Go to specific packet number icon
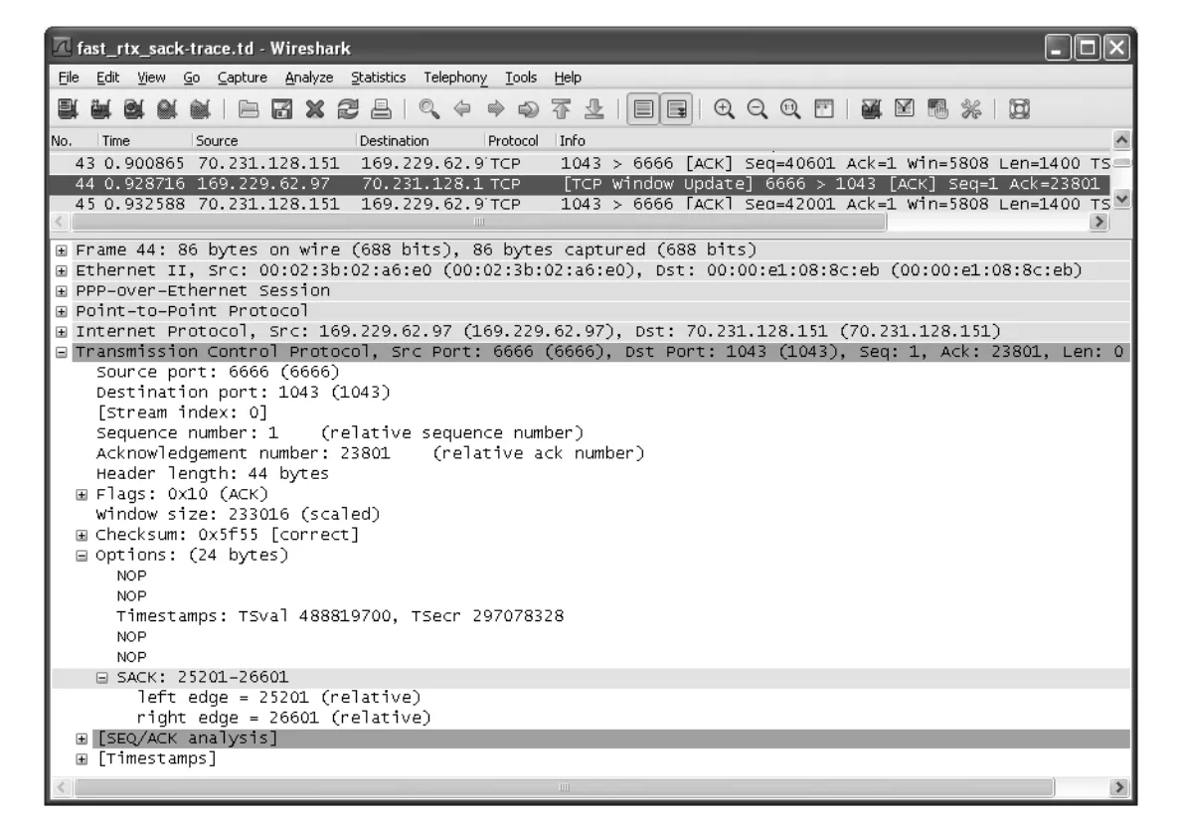This screenshot has height=822, width=1182. (x=529, y=110)
